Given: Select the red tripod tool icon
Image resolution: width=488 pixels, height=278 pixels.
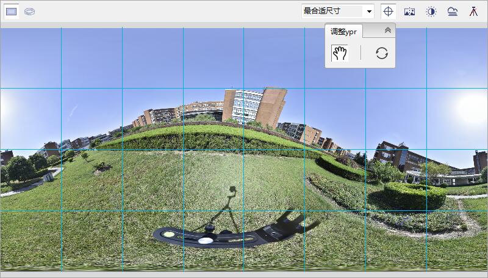Looking at the screenshot, I should [473, 12].
